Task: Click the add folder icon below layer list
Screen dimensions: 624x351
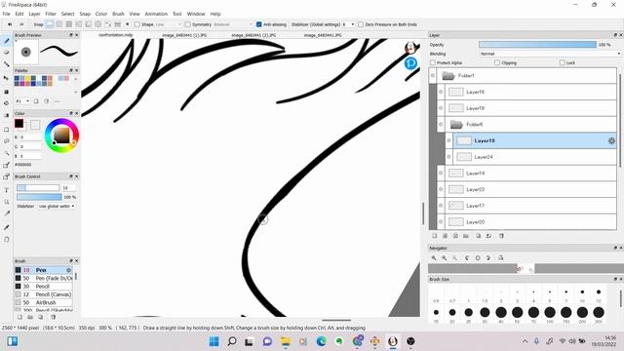Action: click(466, 236)
